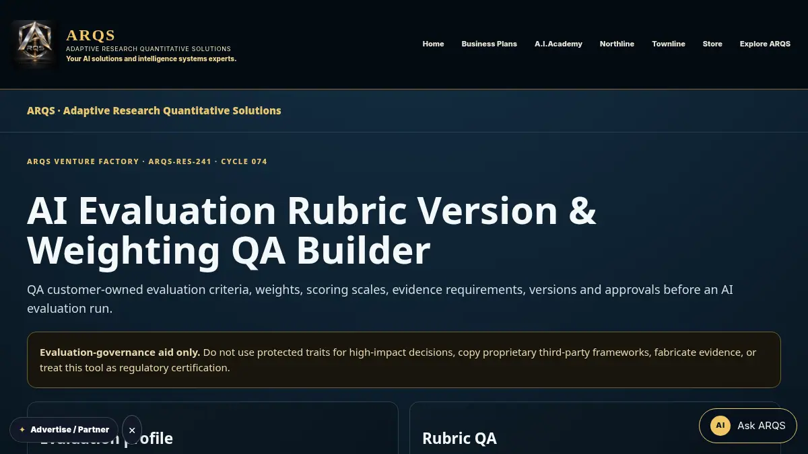The height and width of the screenshot is (454, 808).
Task: Open the Ask ARQS chat button
Action: pyautogui.click(x=747, y=426)
